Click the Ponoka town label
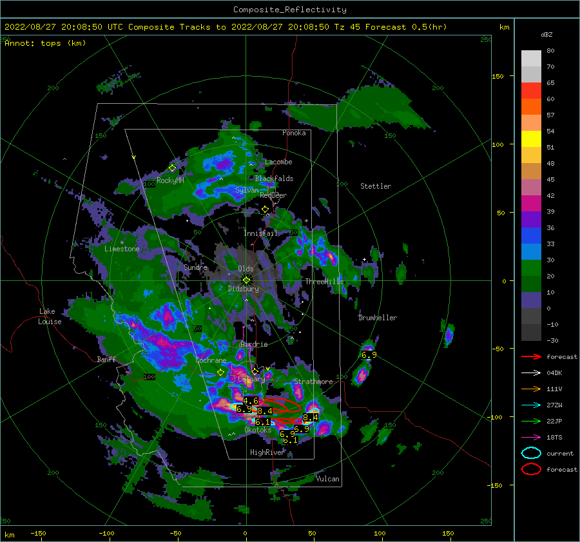 (x=294, y=133)
